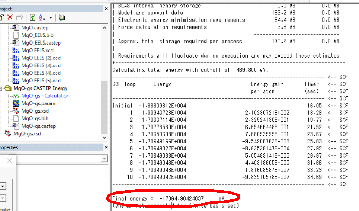Close the Project panel
Screen dimensions: 359x211
coord(106,9)
